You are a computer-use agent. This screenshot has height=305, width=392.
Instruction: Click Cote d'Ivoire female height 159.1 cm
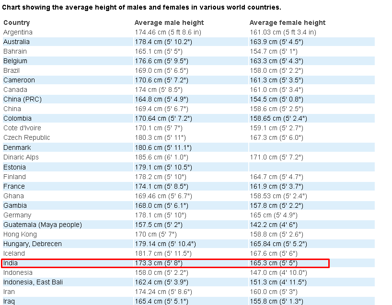pyautogui.click(x=277, y=128)
